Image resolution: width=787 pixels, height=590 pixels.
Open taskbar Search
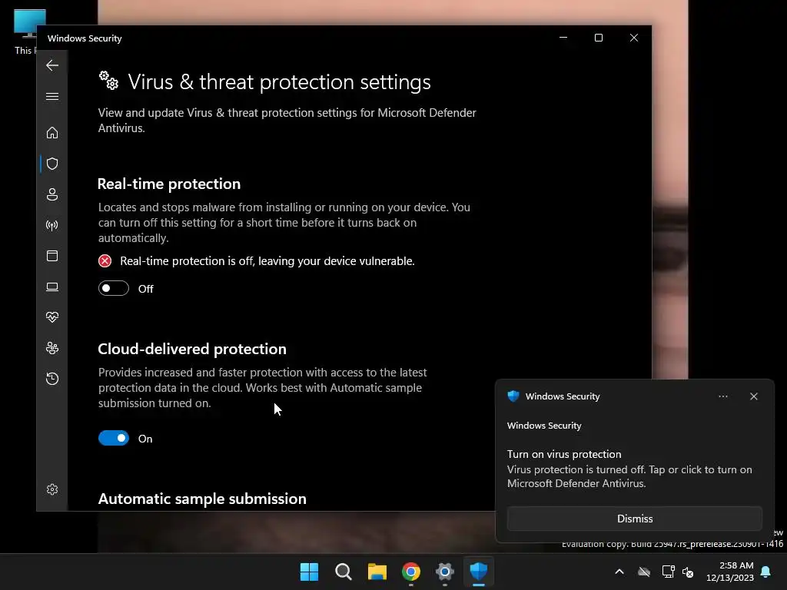tap(344, 572)
